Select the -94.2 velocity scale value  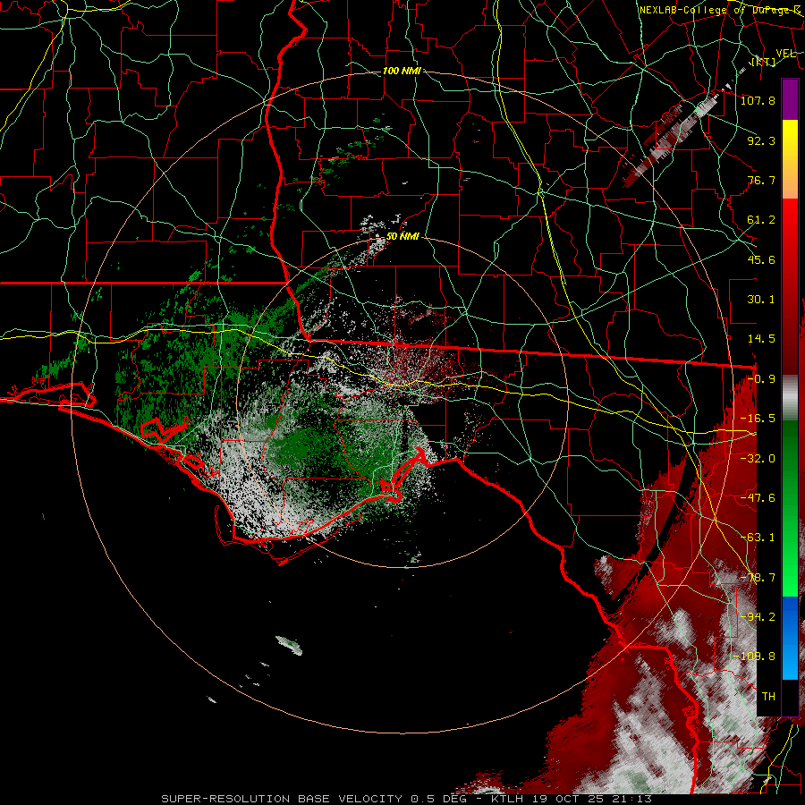click(758, 617)
